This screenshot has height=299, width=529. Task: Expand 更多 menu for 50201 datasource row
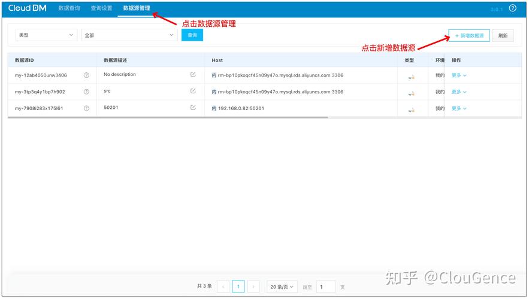click(x=458, y=108)
